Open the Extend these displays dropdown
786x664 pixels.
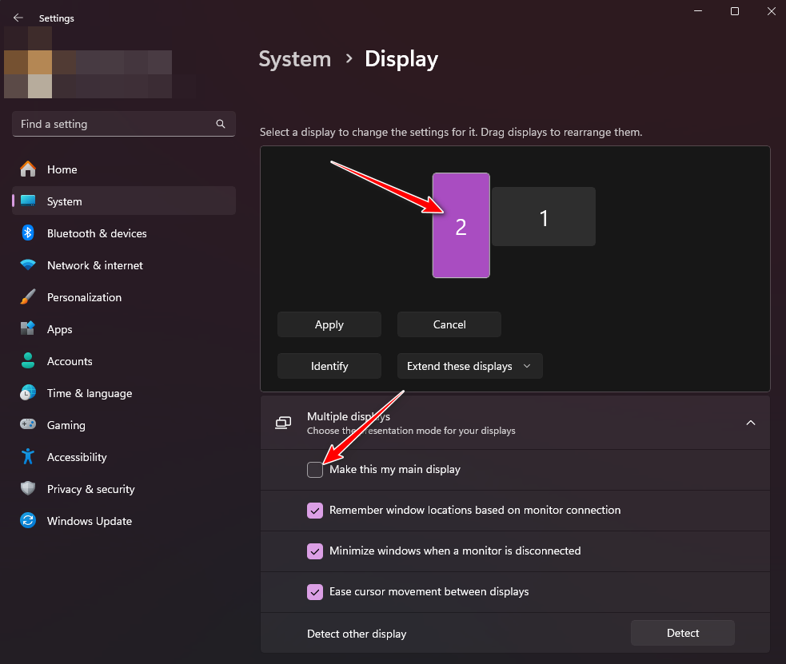pyautogui.click(x=469, y=366)
